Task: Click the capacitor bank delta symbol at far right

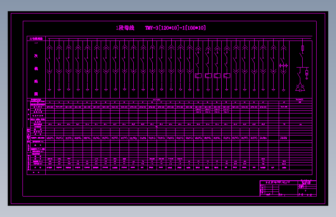Action: click(300, 88)
